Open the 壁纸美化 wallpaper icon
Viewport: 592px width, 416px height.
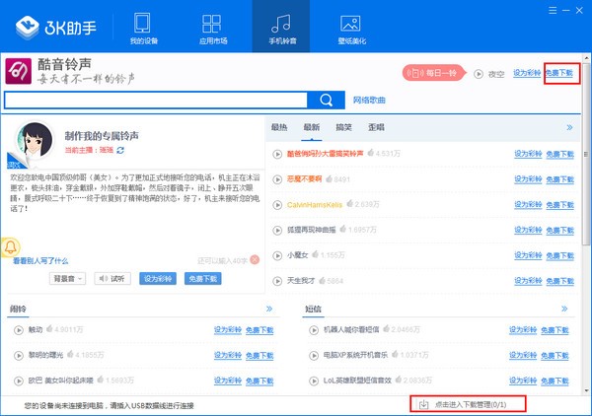point(349,28)
